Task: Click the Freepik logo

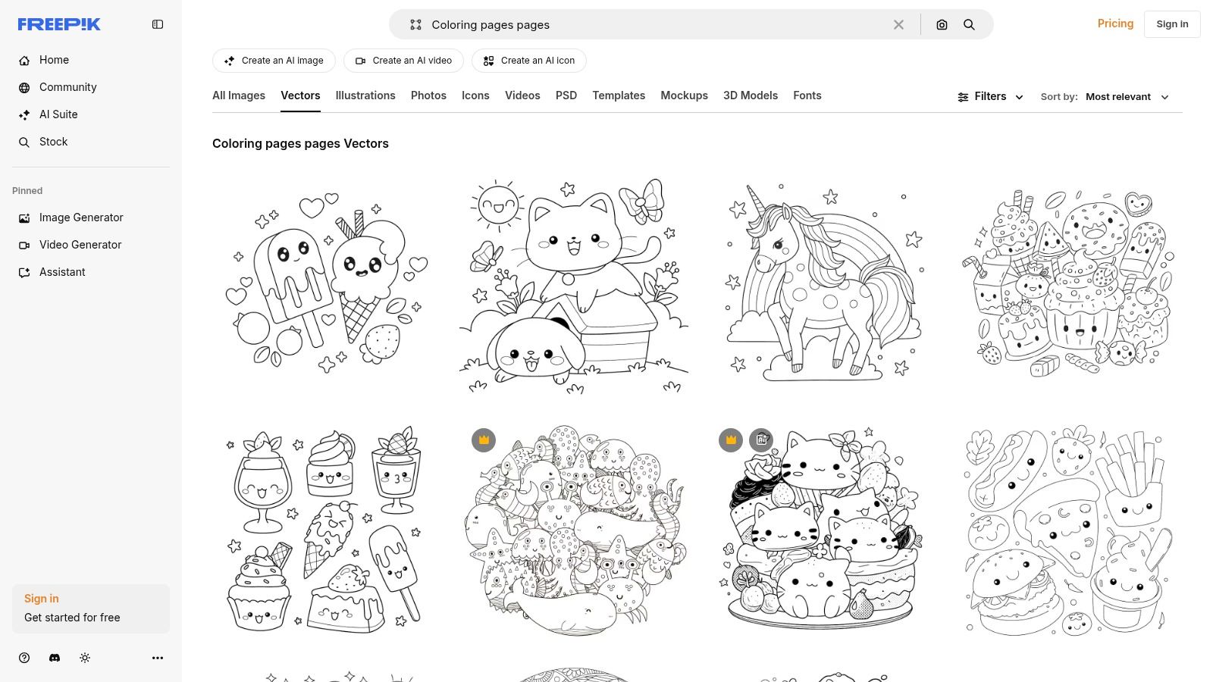Action: (x=59, y=24)
